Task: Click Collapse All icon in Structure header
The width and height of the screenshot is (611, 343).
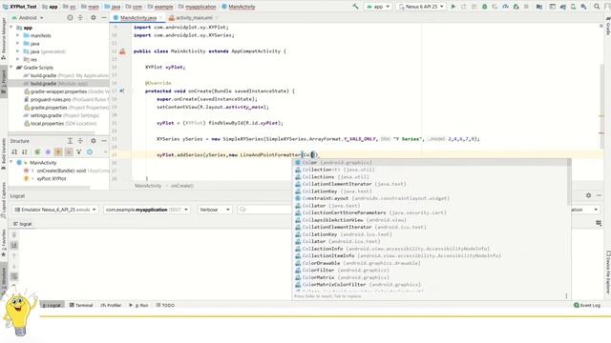Action: [x=80, y=141]
